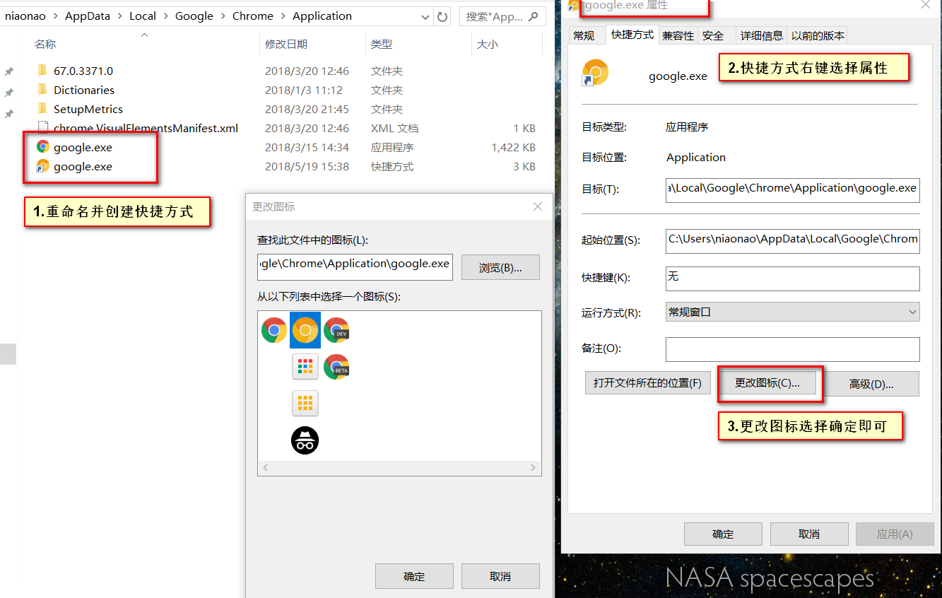Choose the orange apps grid icon
This screenshot has width=942, height=598.
pyautogui.click(x=305, y=404)
